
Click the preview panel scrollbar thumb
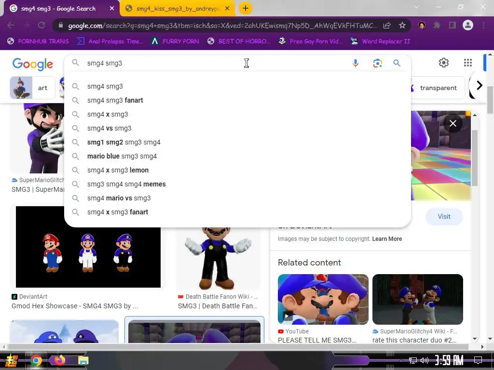pos(475,158)
